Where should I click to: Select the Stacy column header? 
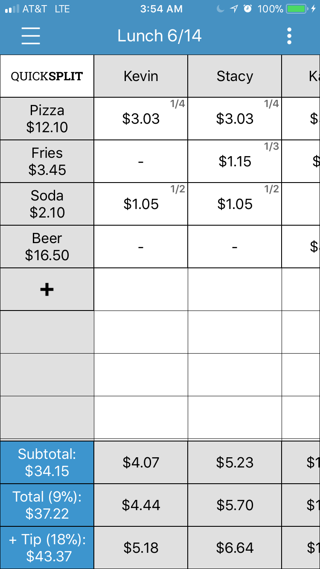(235, 76)
